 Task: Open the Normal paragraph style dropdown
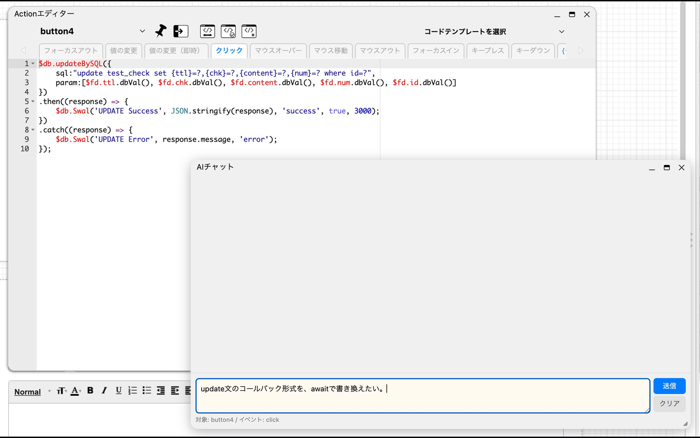tap(32, 392)
